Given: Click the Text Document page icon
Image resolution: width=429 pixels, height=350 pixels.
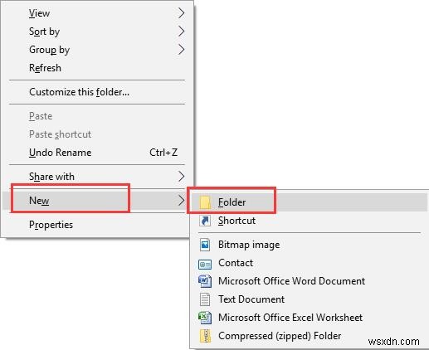Looking at the screenshot, I should [x=205, y=299].
